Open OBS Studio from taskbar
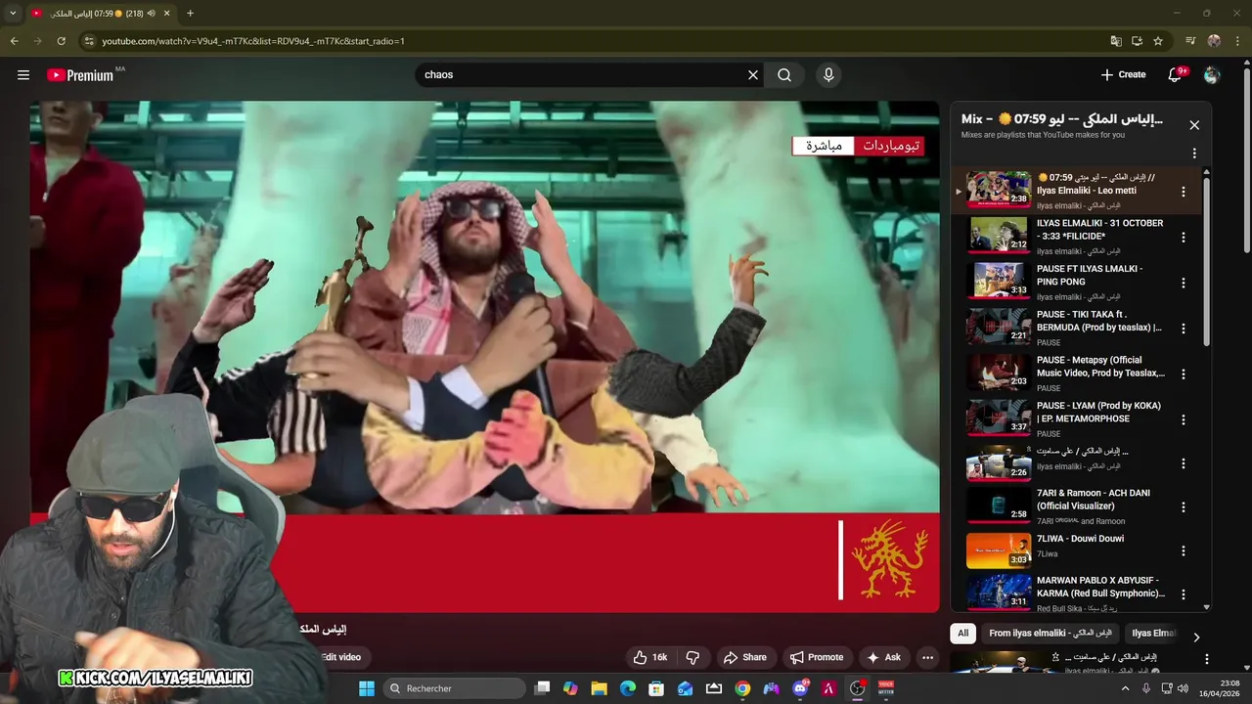Screen dimensions: 1252x704 [858, 688]
